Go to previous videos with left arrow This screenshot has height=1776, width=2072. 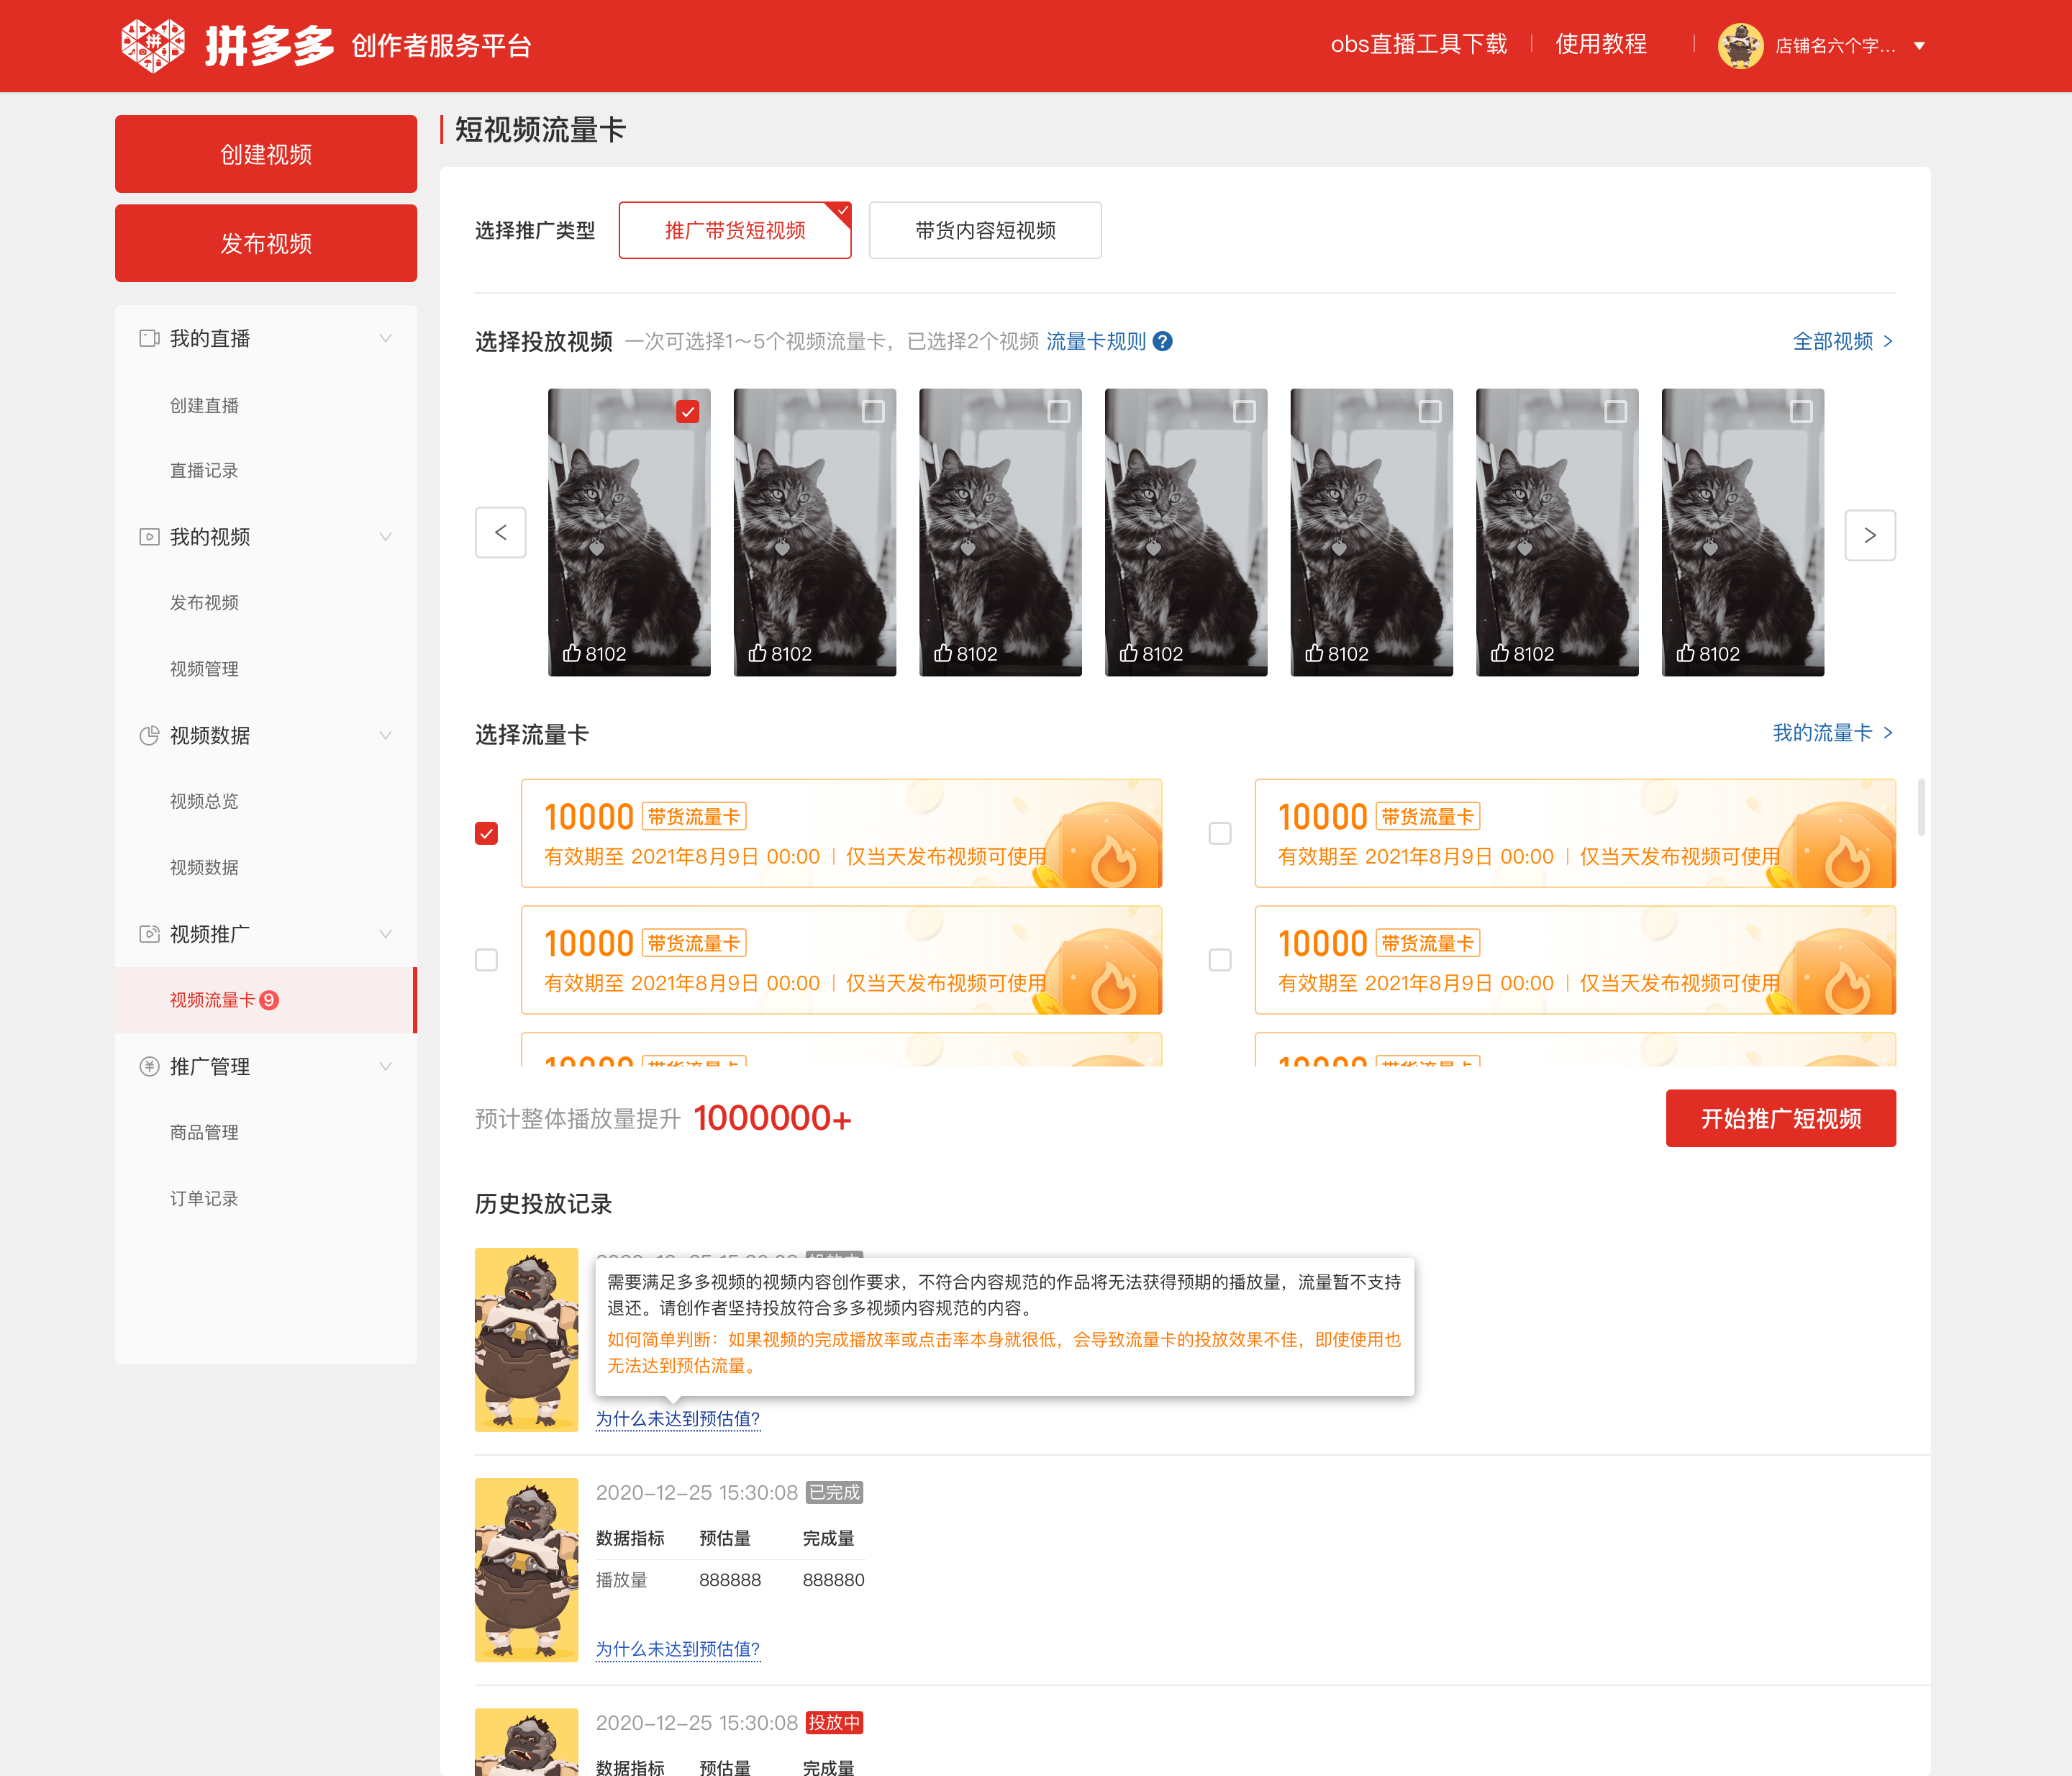[500, 533]
